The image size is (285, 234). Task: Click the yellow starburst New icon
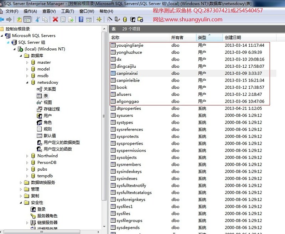coord(99,20)
